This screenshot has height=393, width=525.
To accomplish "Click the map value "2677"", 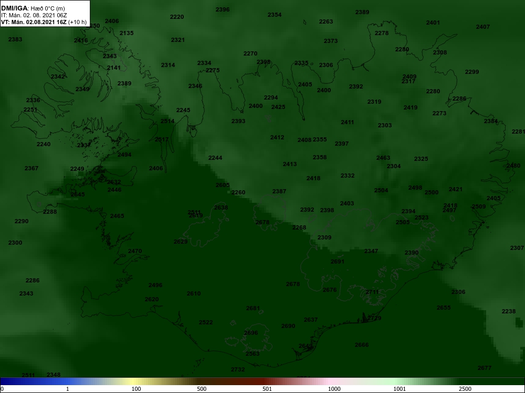I will click(x=485, y=368).
